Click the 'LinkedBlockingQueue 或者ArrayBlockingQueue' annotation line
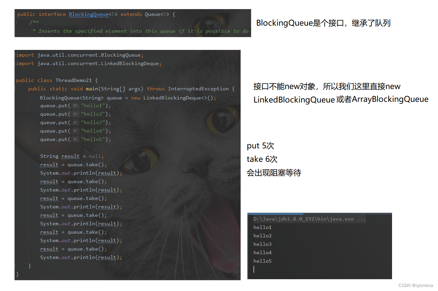The height and width of the screenshot is (291, 438). pyautogui.click(x=341, y=99)
